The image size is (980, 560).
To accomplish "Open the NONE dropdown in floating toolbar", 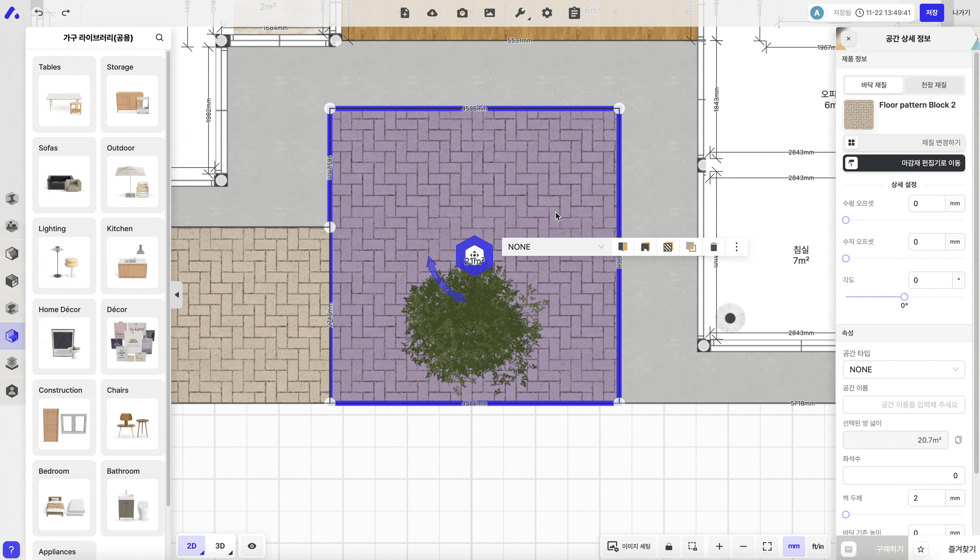I will coord(555,247).
